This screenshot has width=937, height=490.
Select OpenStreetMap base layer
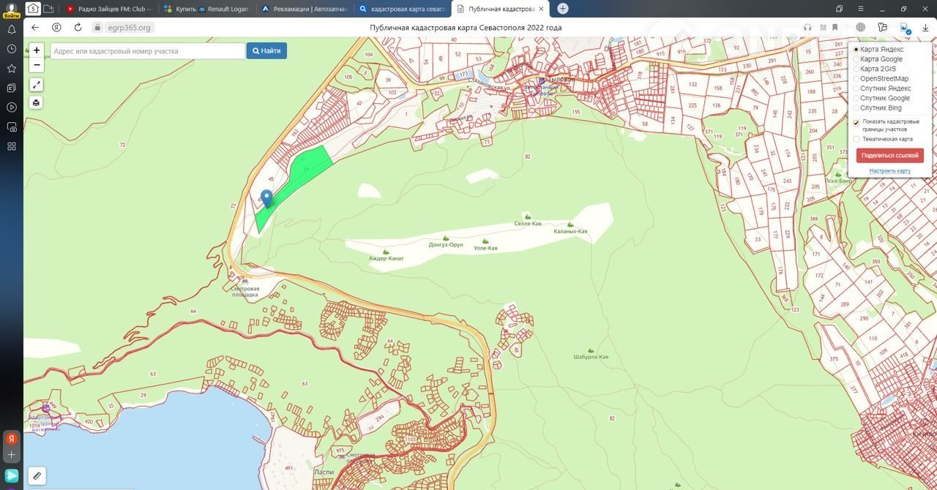click(856, 79)
